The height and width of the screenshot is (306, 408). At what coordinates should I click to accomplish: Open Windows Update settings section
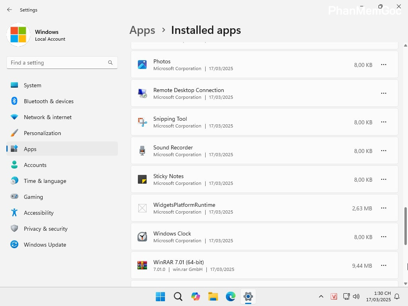click(45, 245)
